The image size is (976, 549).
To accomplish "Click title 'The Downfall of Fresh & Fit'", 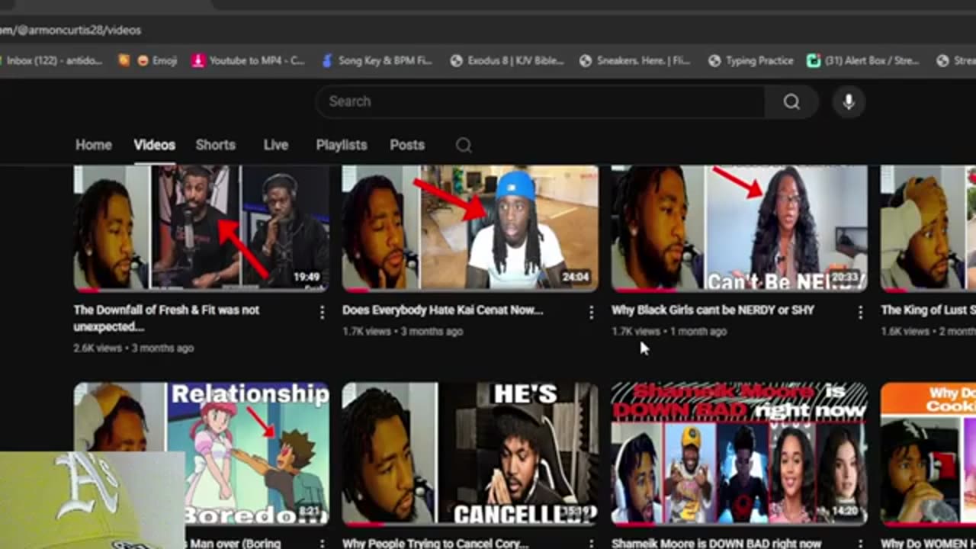I will (166, 318).
